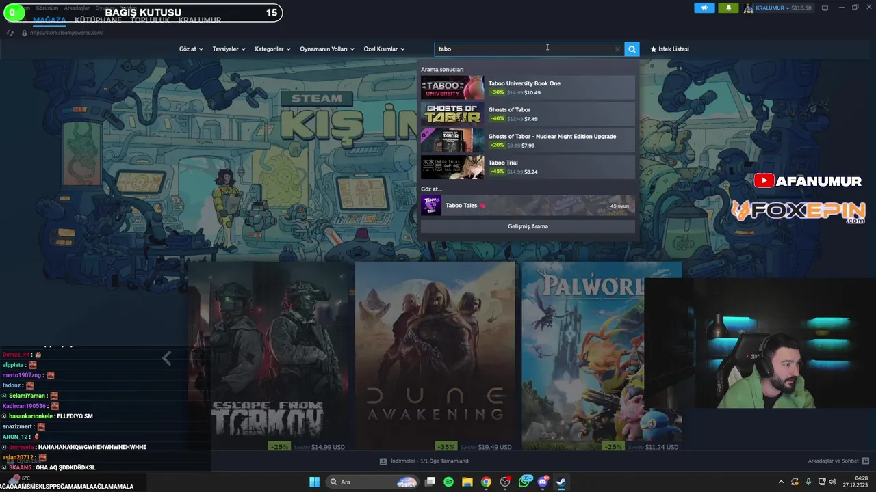The width and height of the screenshot is (876, 492).
Task: Open the Taboo Tales curator entry
Action: [x=528, y=206]
